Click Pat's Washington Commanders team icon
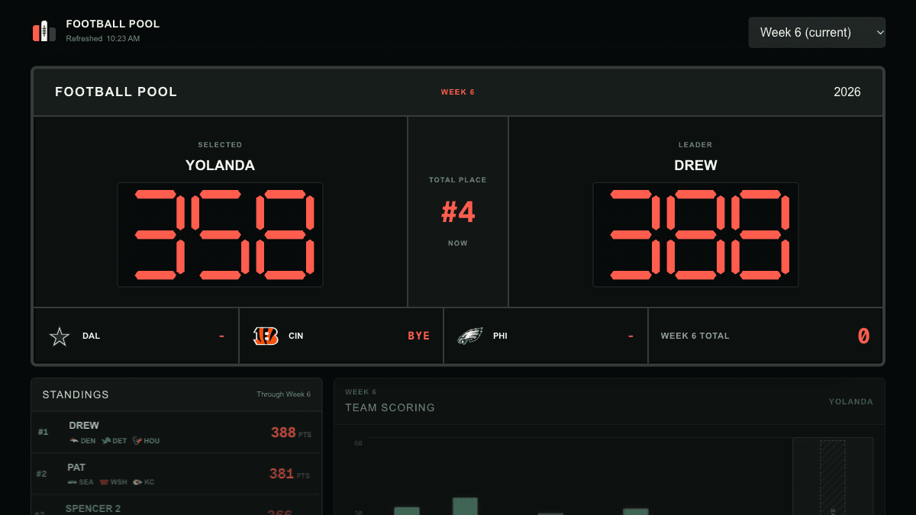Viewport: 916px width, 515px height. click(x=104, y=482)
